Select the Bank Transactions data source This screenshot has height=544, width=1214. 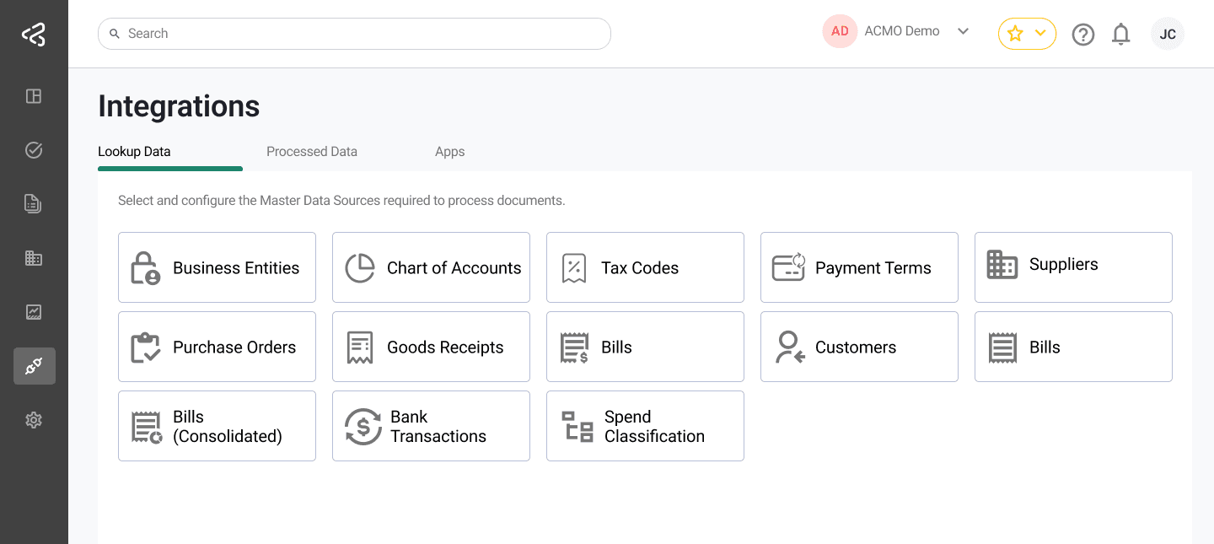pos(431,426)
